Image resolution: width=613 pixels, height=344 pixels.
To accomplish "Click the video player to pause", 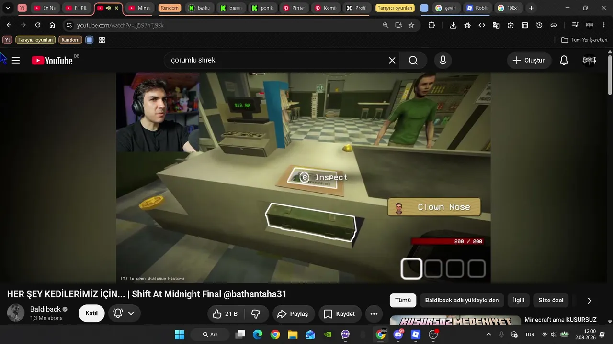I will (304, 177).
